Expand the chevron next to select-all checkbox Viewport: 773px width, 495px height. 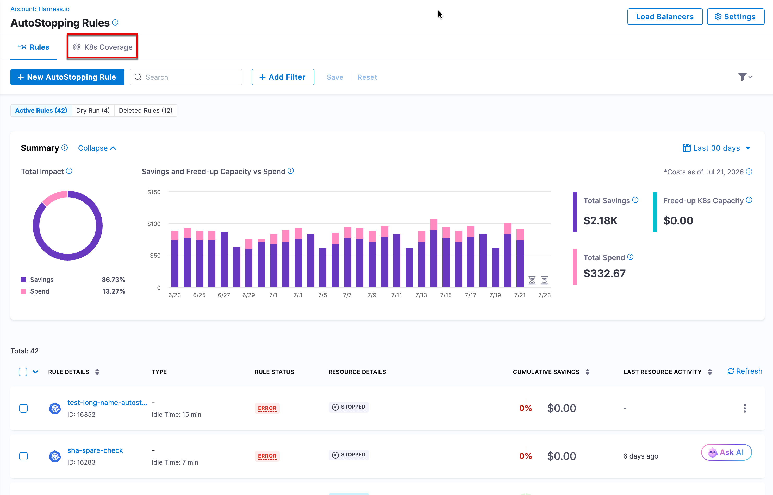(x=35, y=372)
